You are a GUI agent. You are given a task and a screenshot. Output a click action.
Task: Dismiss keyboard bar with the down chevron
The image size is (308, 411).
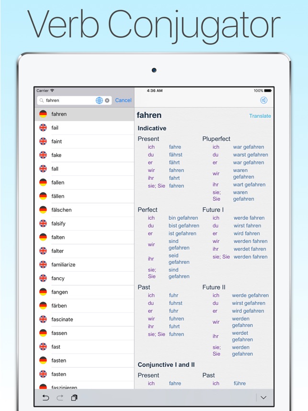coord(263,398)
